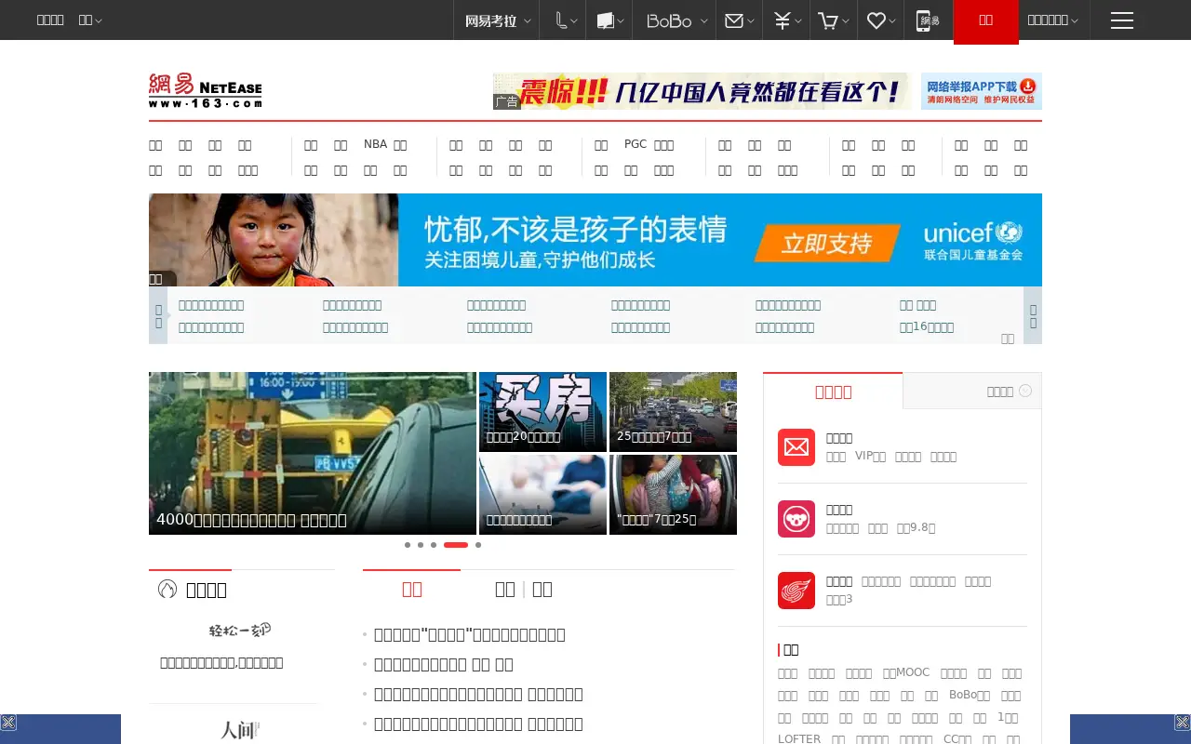This screenshot has width=1191, height=744.
Task: Open the 买房 news thumbnail
Action: pos(542,412)
